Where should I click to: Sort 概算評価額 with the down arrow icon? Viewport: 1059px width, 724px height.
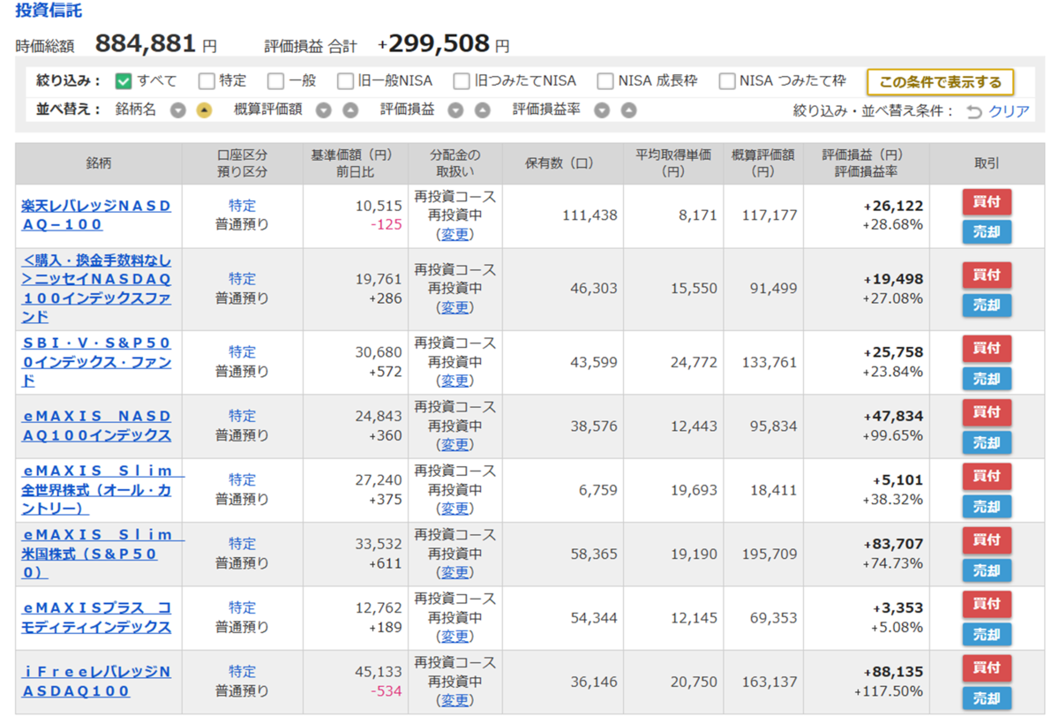pos(324,110)
